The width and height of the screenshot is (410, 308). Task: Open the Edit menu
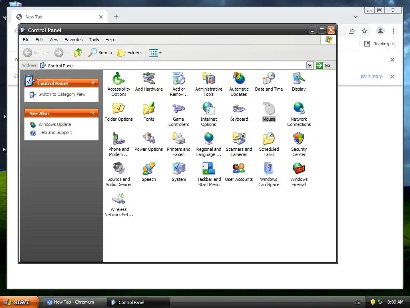click(x=39, y=40)
